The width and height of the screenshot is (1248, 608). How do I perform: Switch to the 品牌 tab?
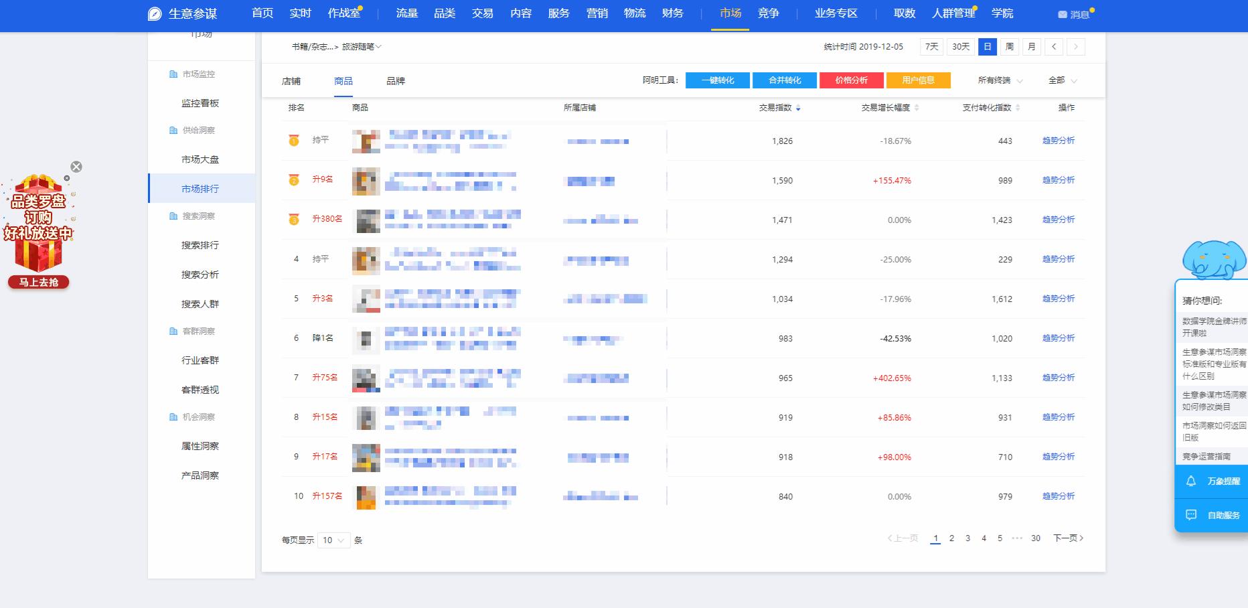coord(395,80)
